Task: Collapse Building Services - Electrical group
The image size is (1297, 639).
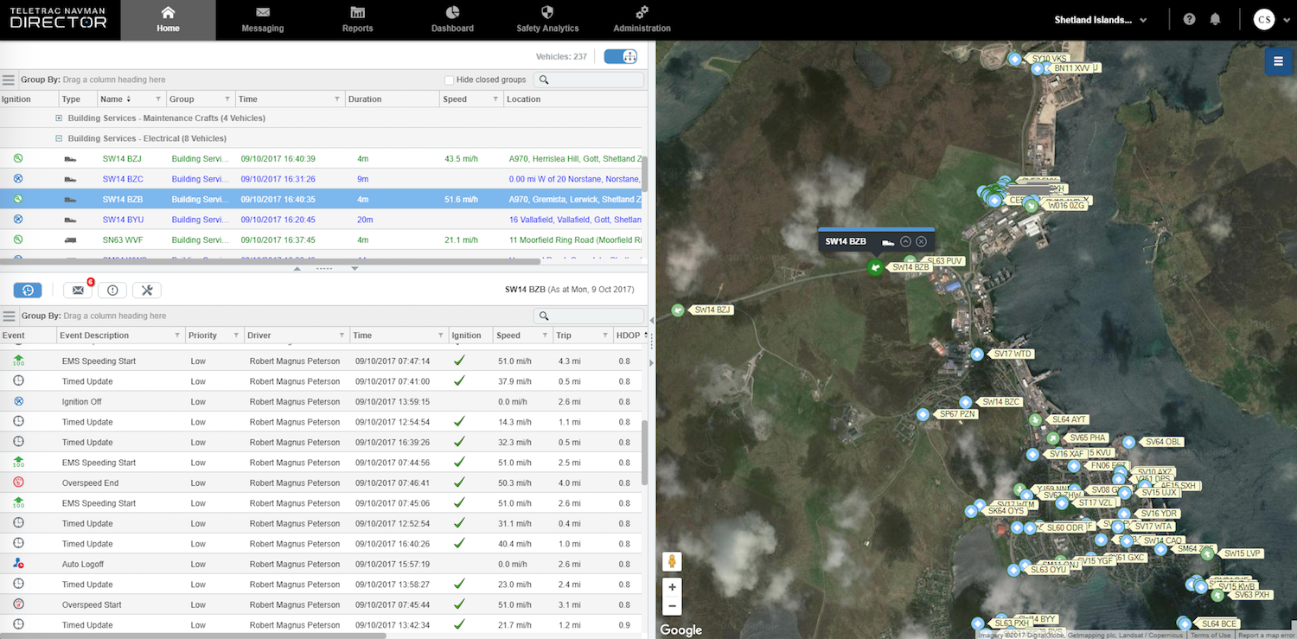Action: coord(59,138)
